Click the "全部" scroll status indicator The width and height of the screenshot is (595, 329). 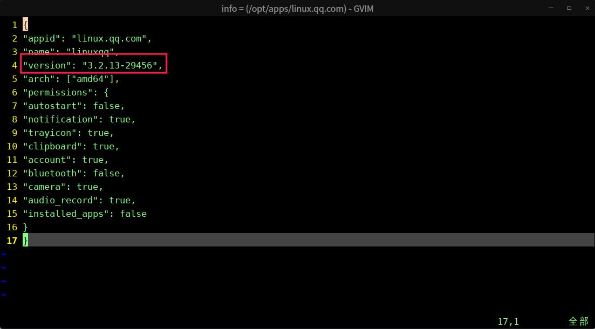coord(579,322)
